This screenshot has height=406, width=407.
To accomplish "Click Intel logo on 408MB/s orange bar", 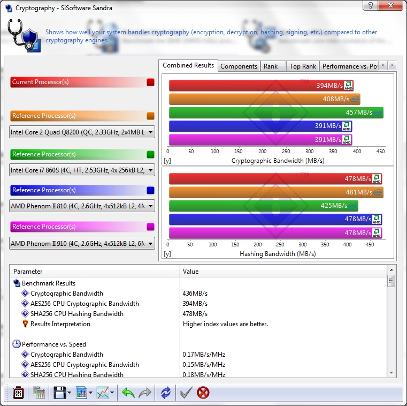I will 355,99.
